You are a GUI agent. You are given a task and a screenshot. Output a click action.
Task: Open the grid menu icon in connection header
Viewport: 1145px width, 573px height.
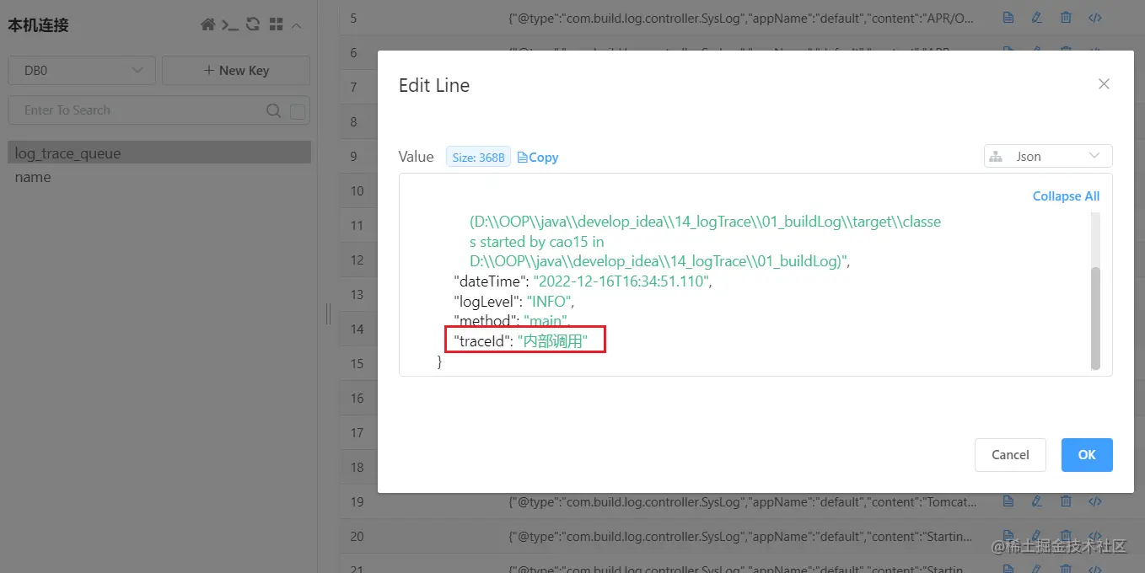point(276,25)
